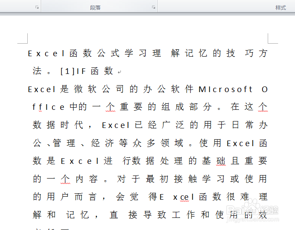Click the text "[1]IF函数"
The height and width of the screenshot is (230, 295).
87,71
